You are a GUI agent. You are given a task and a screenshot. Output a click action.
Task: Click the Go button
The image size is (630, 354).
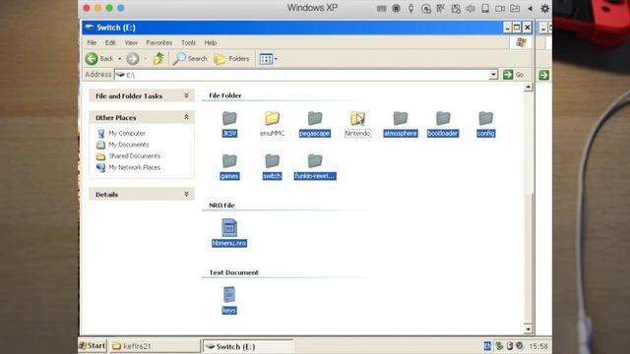[x=514, y=75]
